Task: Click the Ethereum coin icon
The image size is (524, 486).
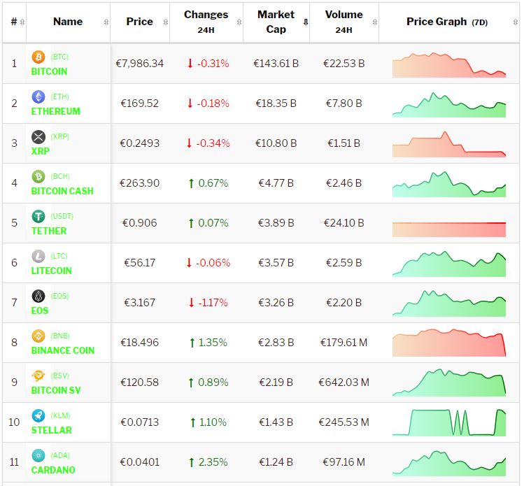Action: 38,97
